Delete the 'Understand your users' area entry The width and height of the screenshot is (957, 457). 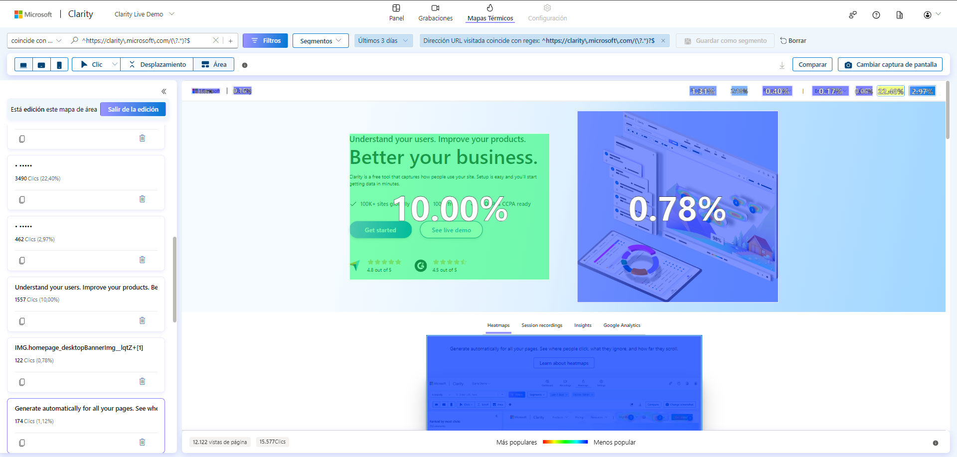(x=142, y=320)
